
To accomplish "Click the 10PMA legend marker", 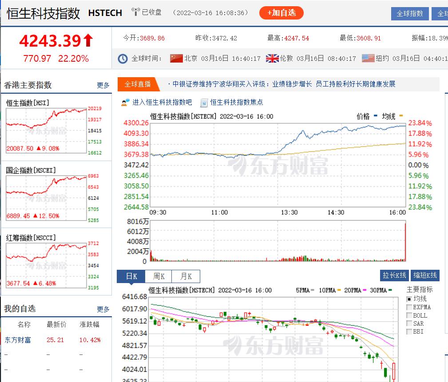I will point(339,290).
